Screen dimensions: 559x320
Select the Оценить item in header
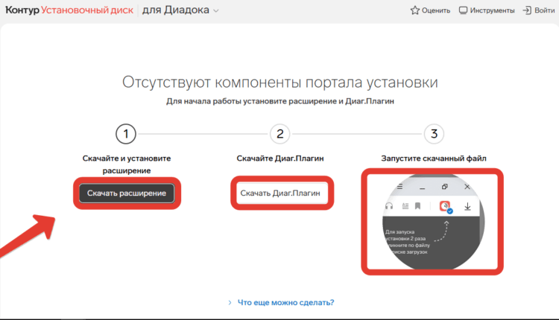click(435, 10)
